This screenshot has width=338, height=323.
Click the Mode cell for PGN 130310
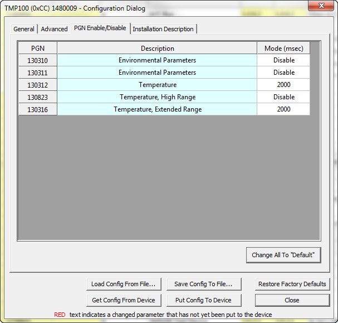pos(283,60)
